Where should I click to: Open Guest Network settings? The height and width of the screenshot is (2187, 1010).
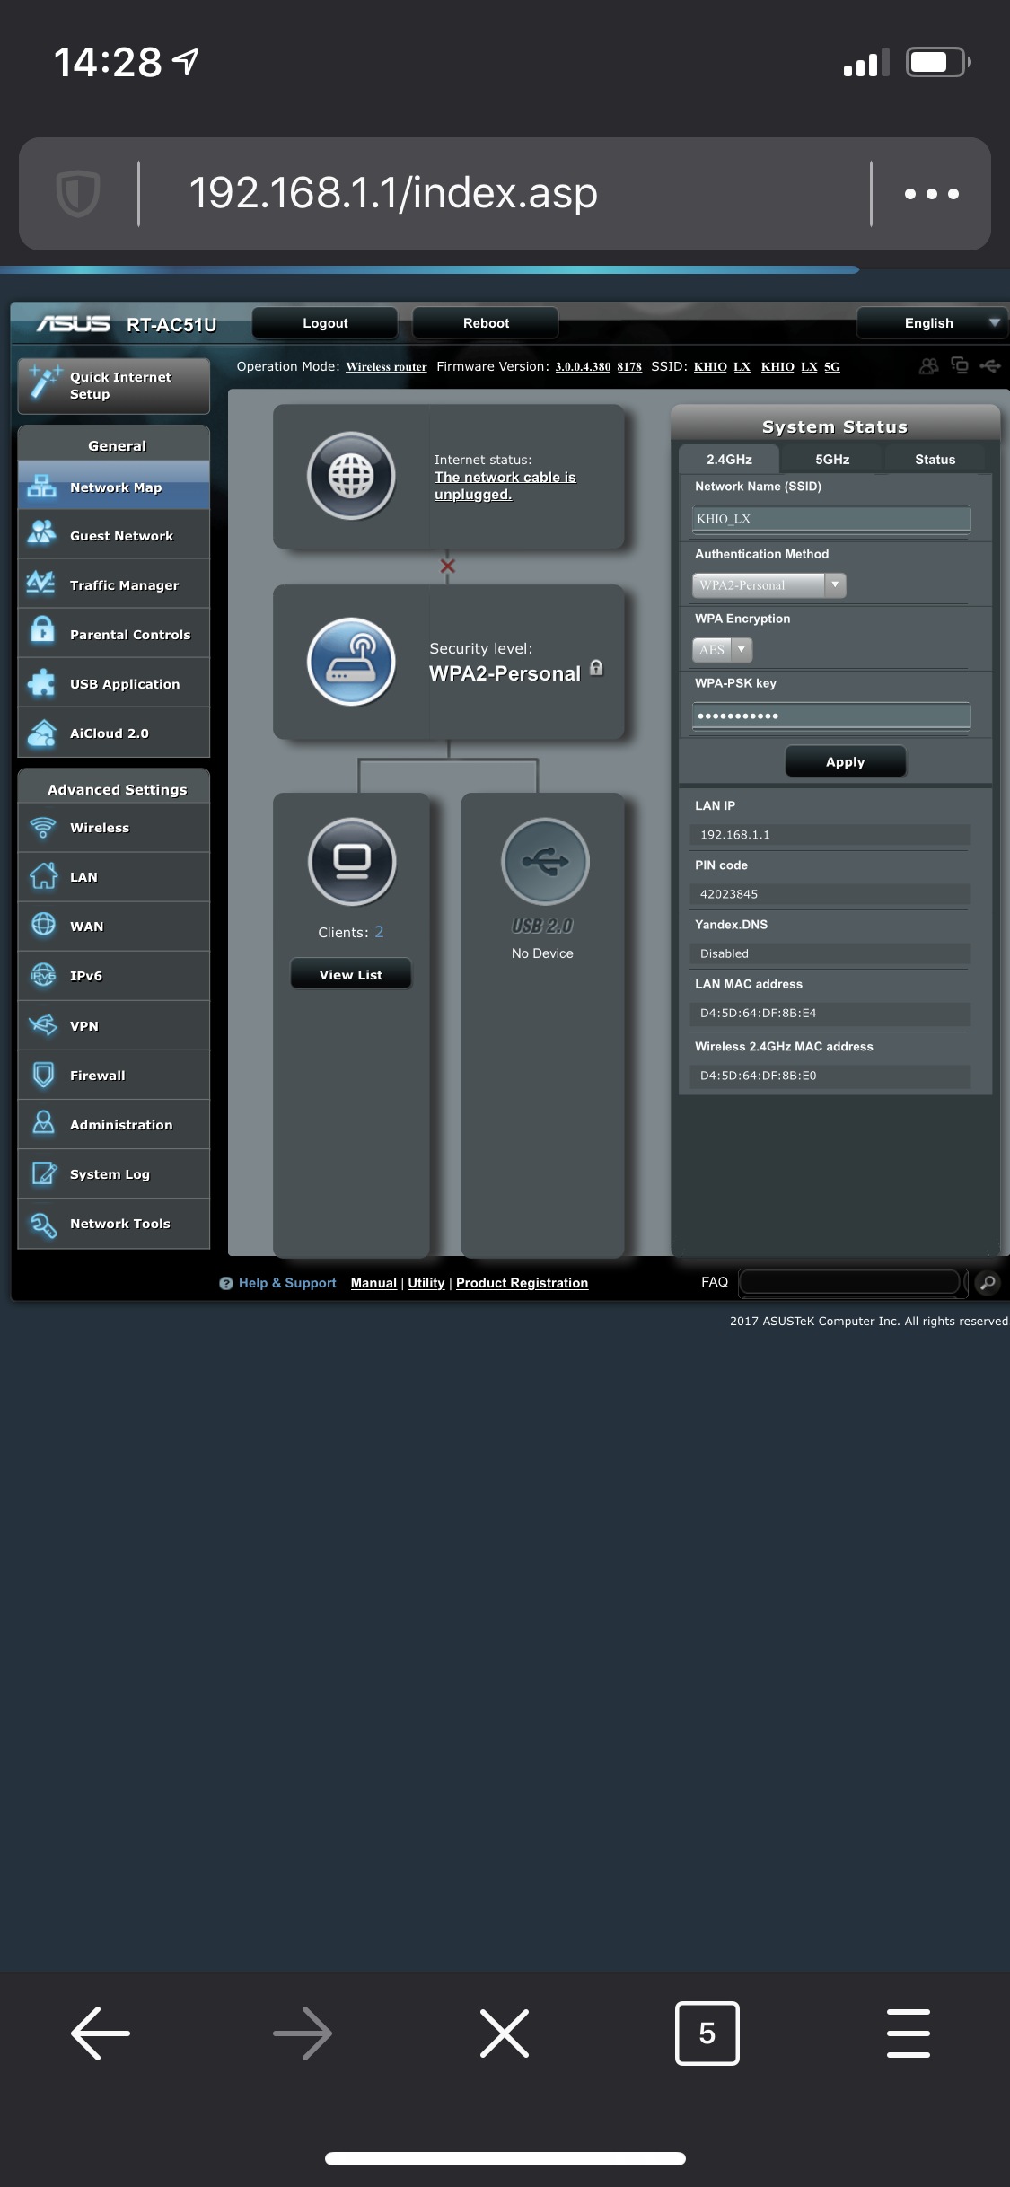point(113,535)
